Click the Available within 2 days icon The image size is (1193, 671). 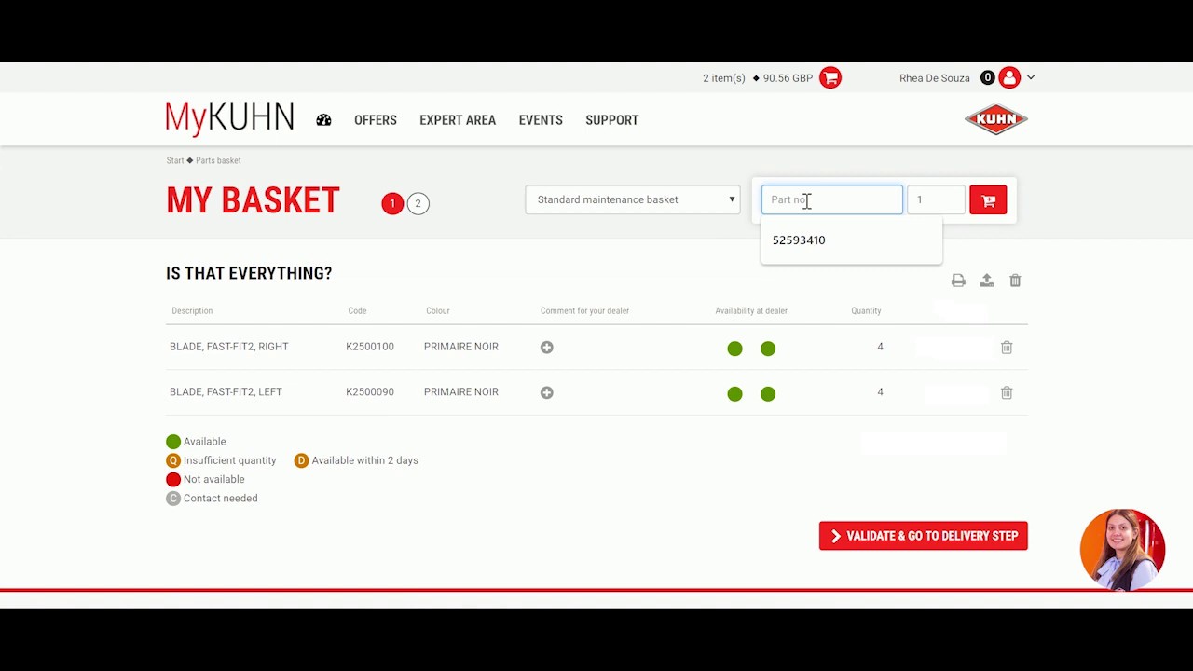point(301,460)
